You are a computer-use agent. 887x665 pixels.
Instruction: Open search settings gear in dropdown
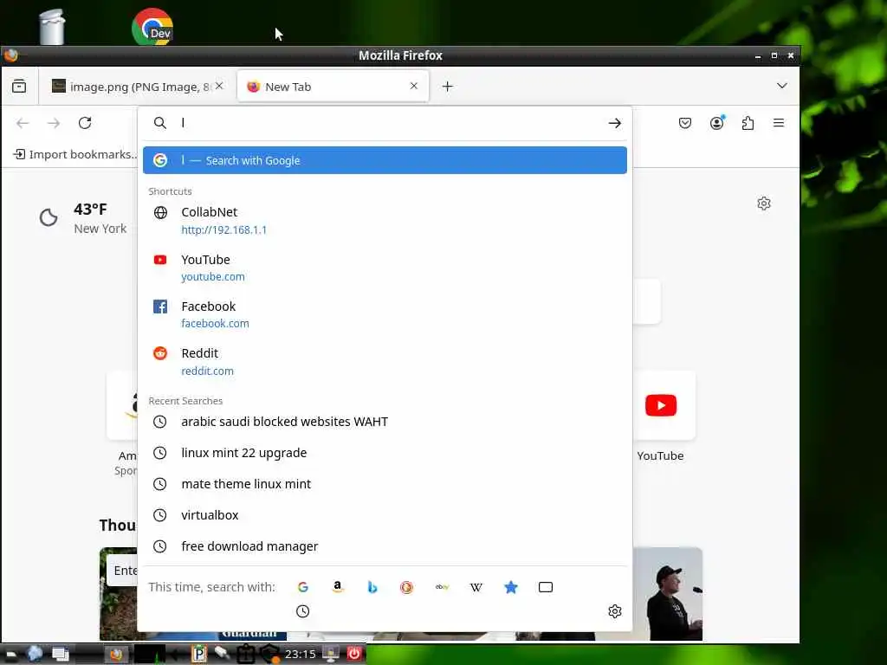615,611
